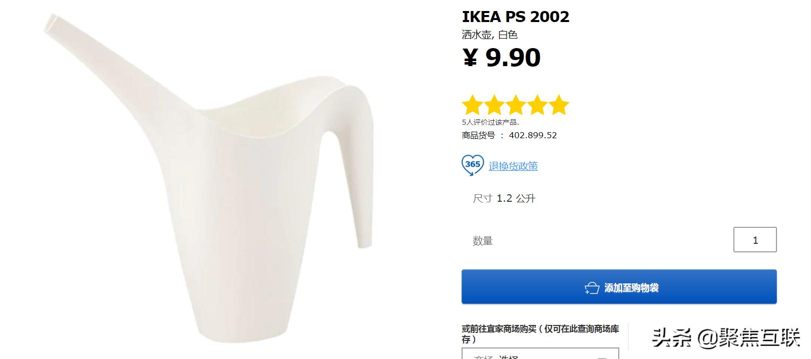811x359 pixels.
Task: Click the 洒水壶, 白色 product description
Action: click(x=489, y=35)
